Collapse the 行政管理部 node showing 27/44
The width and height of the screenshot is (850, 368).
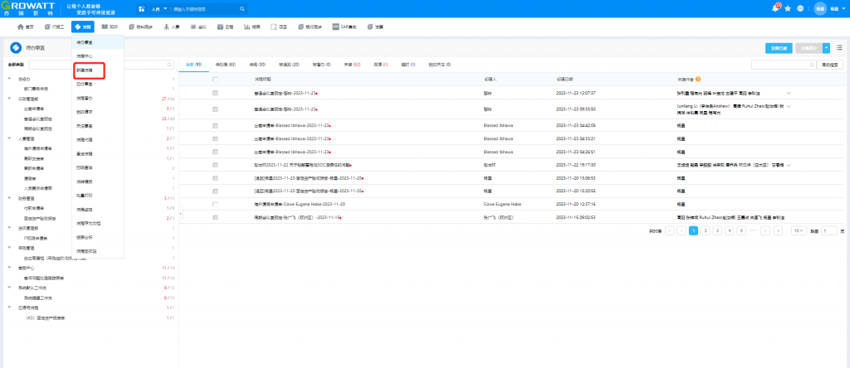pos(9,99)
